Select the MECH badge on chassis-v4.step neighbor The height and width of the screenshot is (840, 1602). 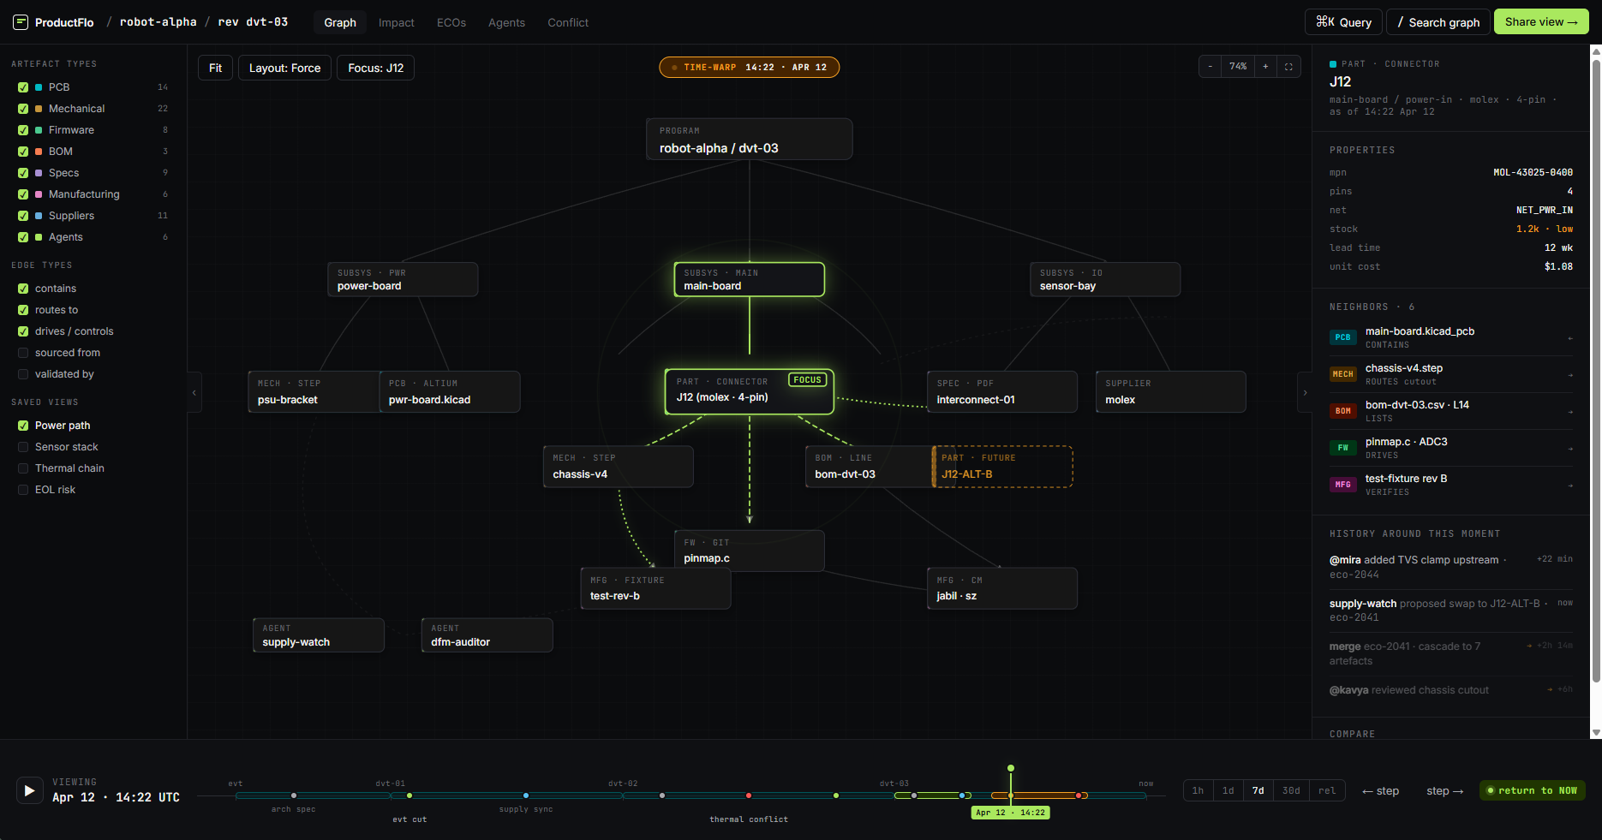pos(1342,373)
